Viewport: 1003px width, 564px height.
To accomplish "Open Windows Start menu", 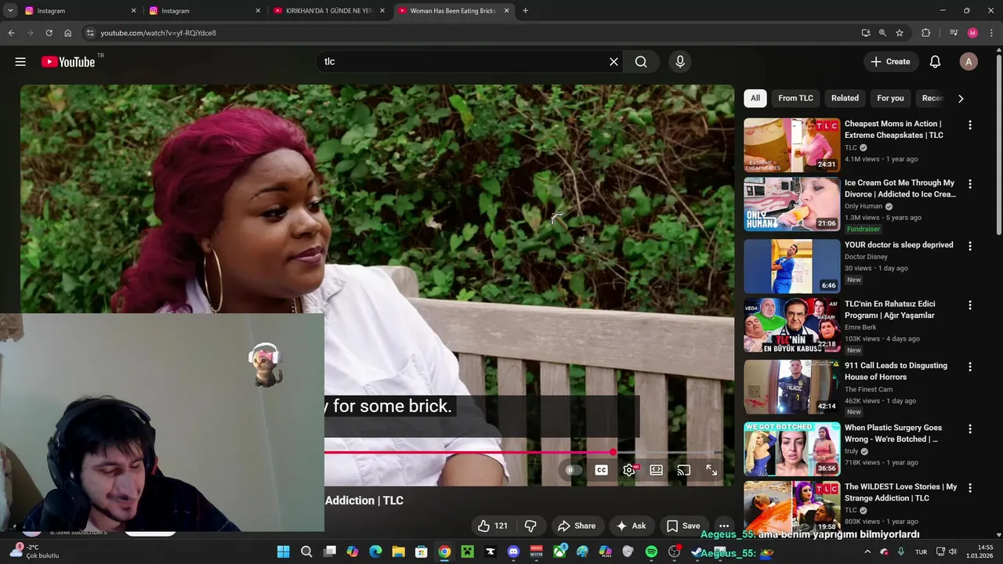I will point(283,551).
